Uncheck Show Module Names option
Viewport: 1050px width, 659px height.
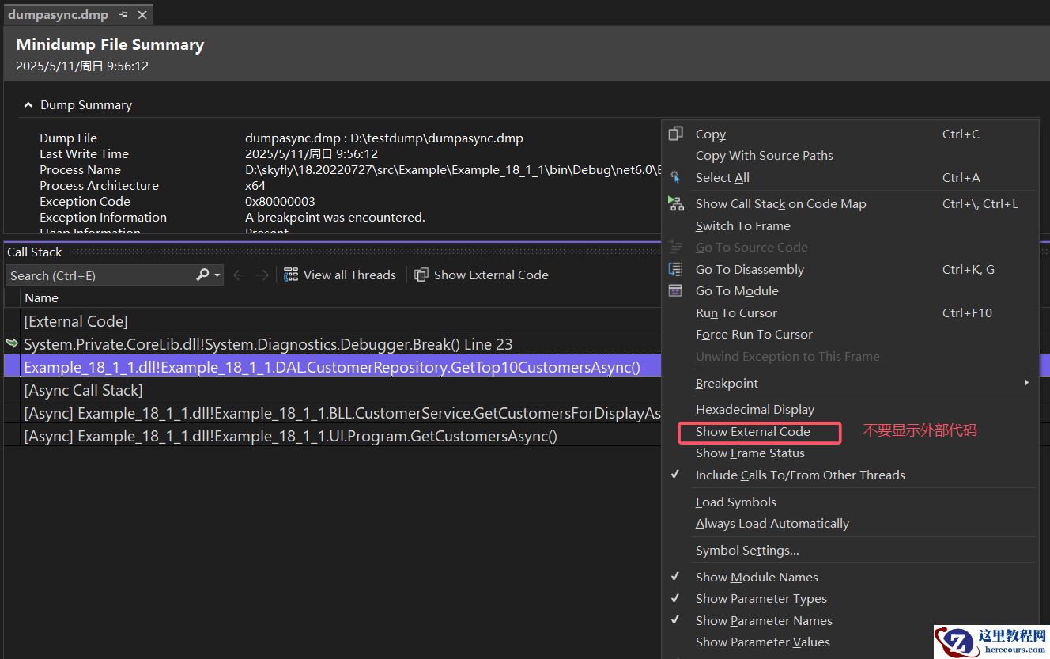[x=756, y=578]
